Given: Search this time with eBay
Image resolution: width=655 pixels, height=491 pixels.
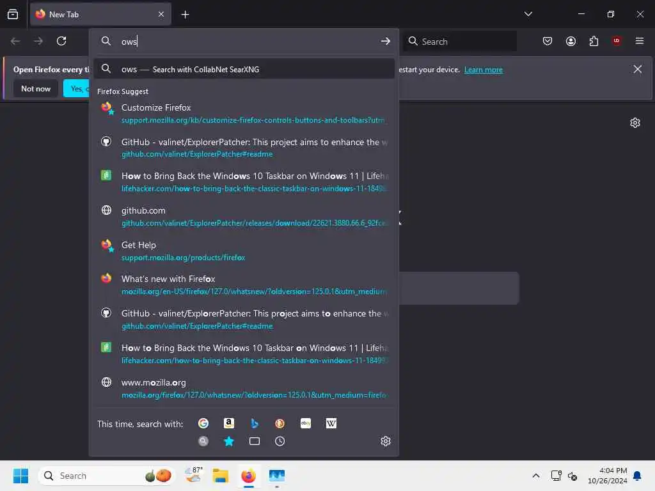Looking at the screenshot, I should 306,423.
